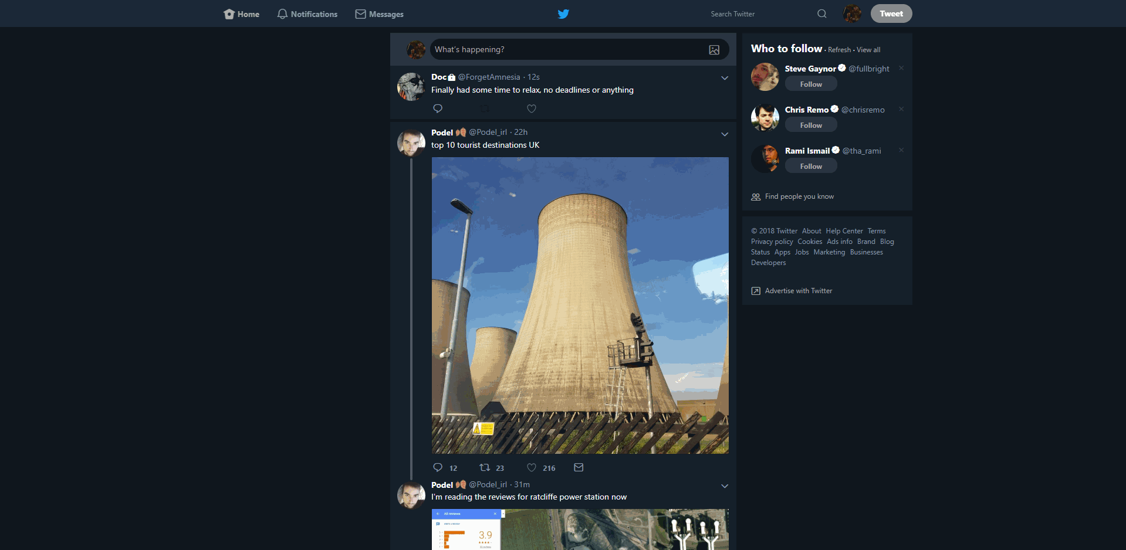Open Podel avatar on tourist destinations tweet

411,143
